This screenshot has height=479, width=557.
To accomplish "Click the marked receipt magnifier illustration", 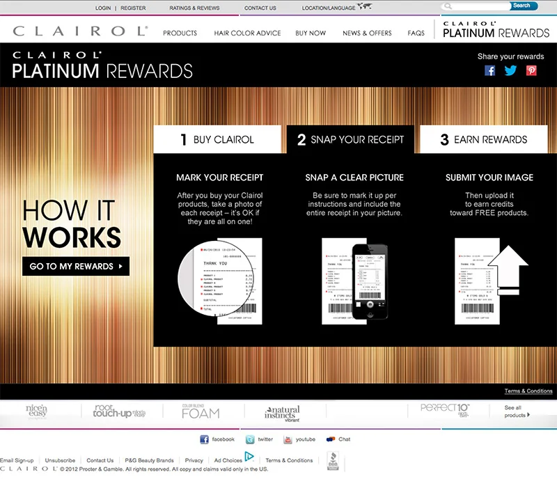I will [x=219, y=281].
